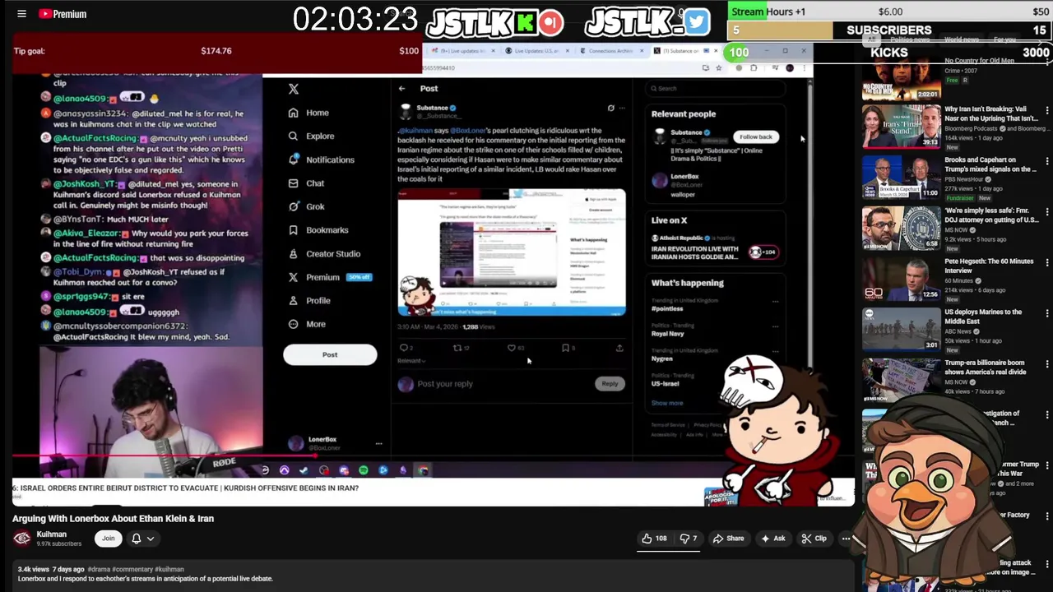Click the tweet share icon
This screenshot has height=592, width=1053.
[x=619, y=348]
